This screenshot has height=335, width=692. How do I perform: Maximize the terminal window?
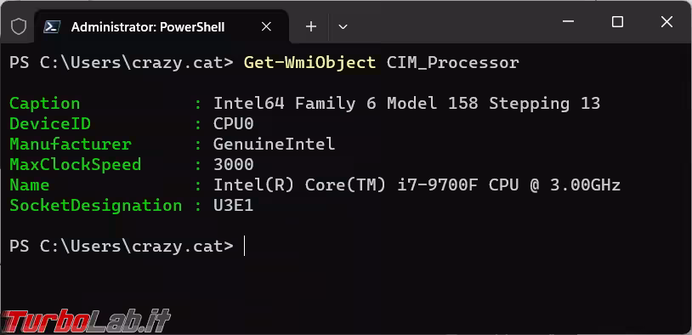617,21
